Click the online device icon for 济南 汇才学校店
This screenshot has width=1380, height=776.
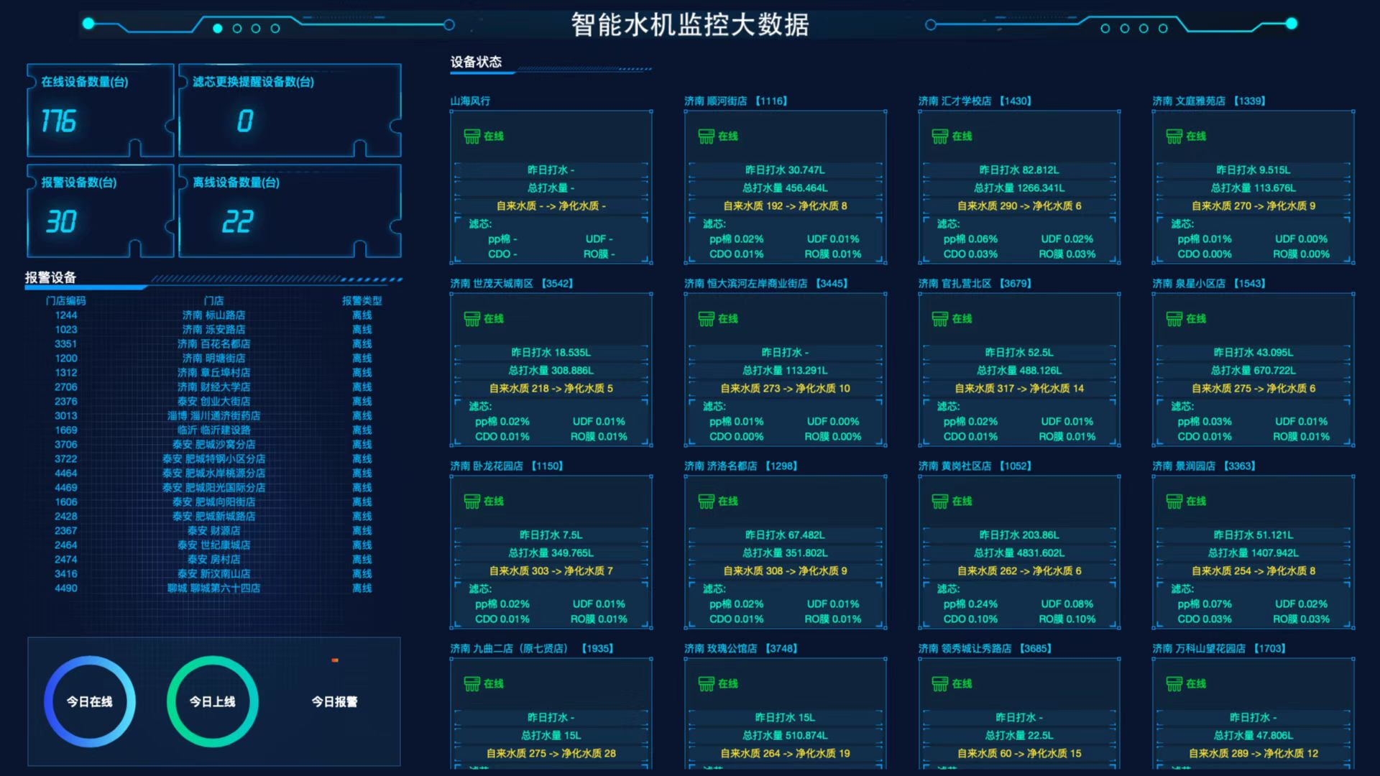click(x=940, y=137)
